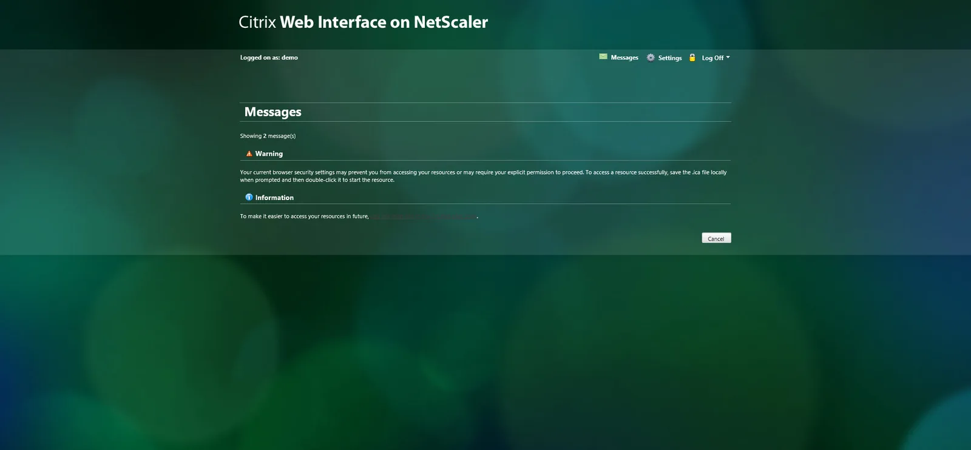Click 'To make it easier to access' sentence
Screen dimensions: 971x450
coord(304,217)
